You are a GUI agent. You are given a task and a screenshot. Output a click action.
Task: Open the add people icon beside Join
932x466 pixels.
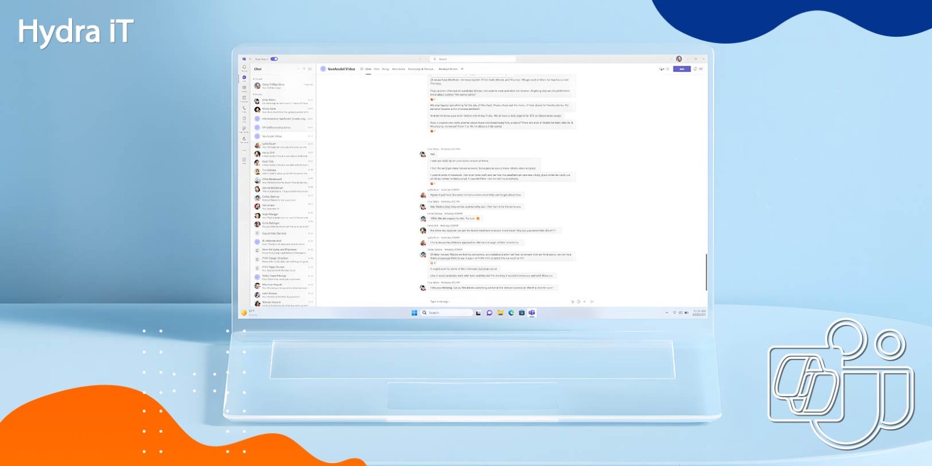(662, 69)
